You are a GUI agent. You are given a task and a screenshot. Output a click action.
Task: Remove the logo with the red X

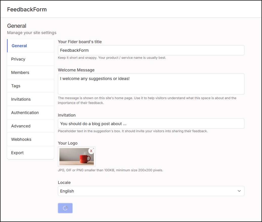tap(91, 151)
